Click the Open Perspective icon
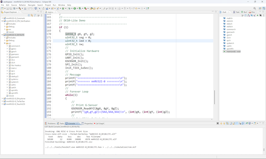 point(260,8)
